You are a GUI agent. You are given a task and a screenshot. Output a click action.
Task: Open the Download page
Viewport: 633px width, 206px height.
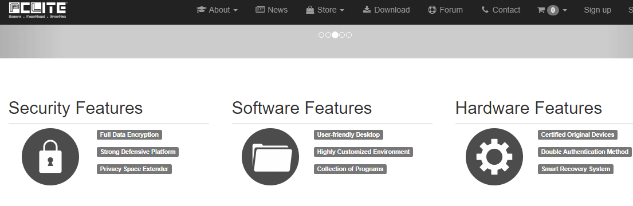[386, 10]
